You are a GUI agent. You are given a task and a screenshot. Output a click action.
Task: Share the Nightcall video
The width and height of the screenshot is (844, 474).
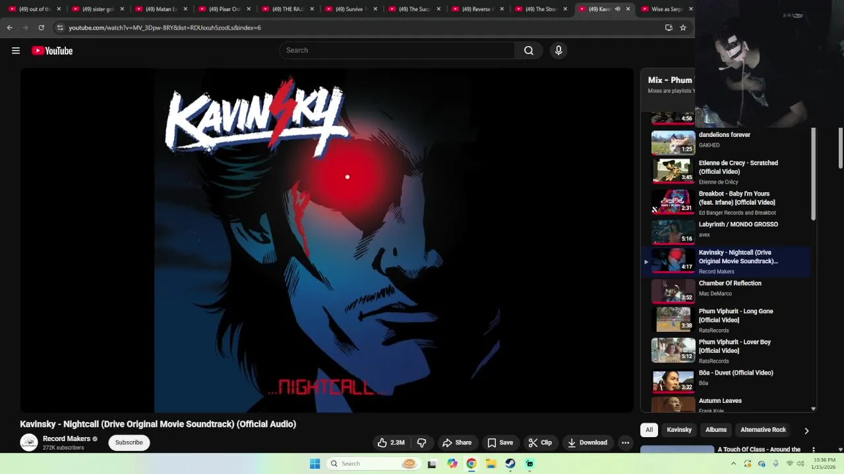pyautogui.click(x=457, y=442)
